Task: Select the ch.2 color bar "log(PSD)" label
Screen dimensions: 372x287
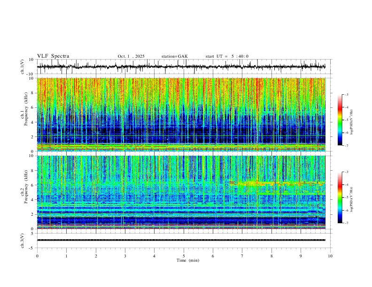Action: [x=351, y=199]
